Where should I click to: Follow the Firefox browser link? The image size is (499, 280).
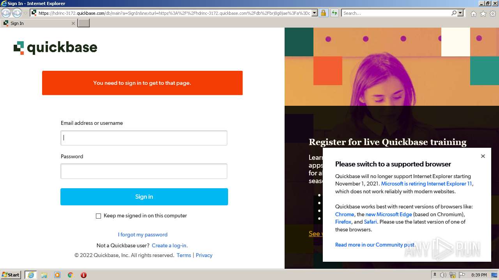343,222
